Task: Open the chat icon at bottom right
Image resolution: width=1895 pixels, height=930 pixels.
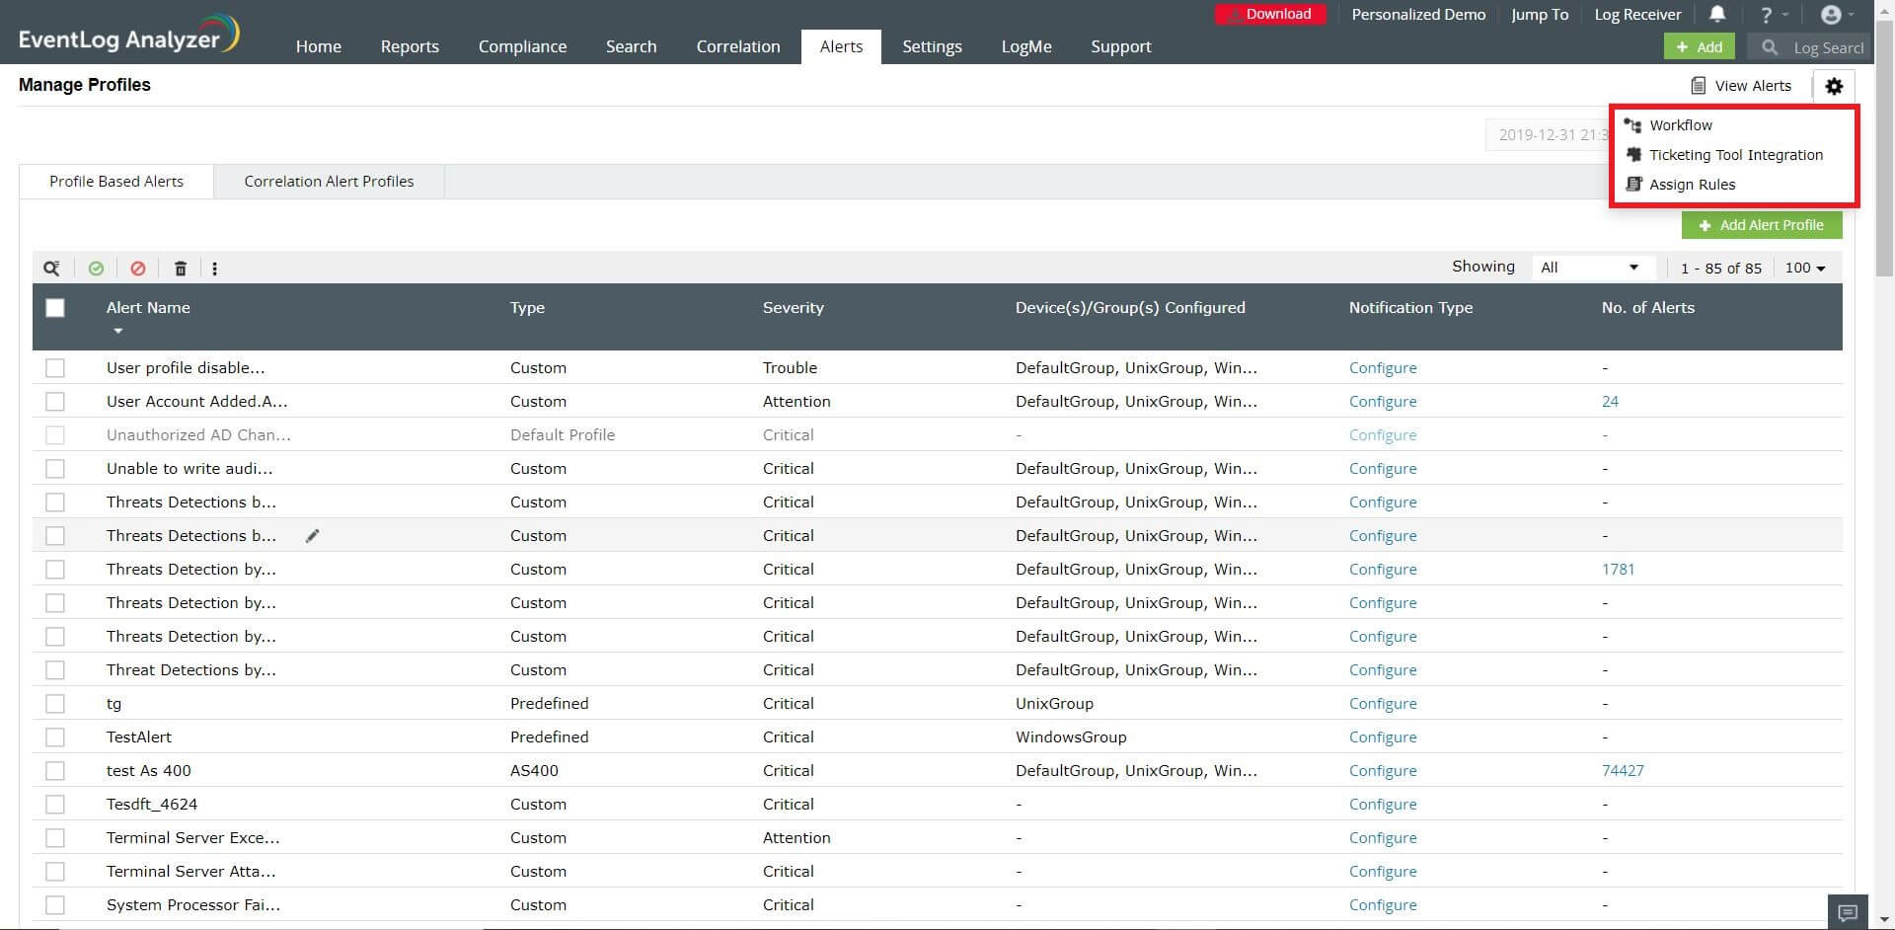Action: pyautogui.click(x=1849, y=912)
